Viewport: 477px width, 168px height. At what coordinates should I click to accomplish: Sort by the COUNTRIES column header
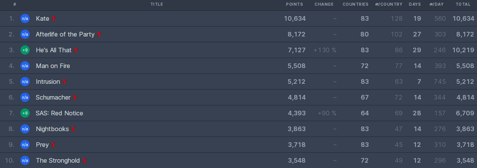[x=355, y=4]
